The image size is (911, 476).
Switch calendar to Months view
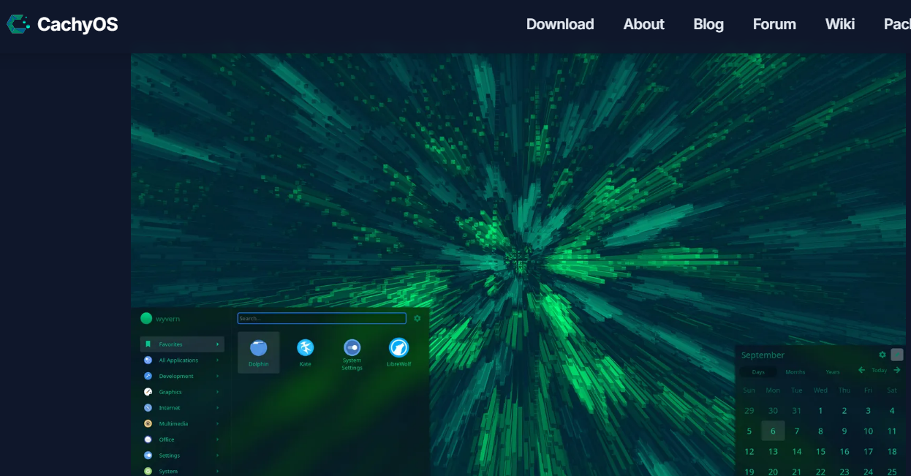coord(795,371)
